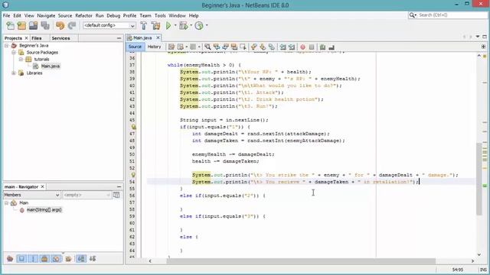This screenshot has width=490, height=275.
Task: Close the main - Navigator tab
Action: (43, 186)
